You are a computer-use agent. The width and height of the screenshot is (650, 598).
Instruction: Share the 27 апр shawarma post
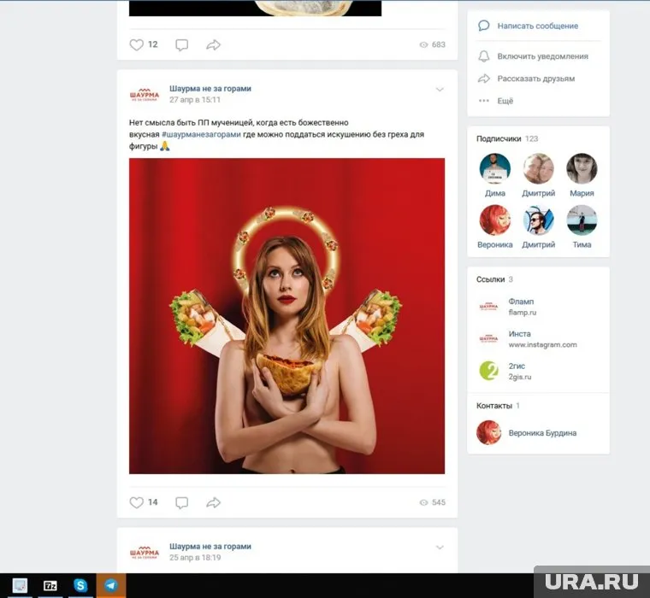(x=214, y=502)
